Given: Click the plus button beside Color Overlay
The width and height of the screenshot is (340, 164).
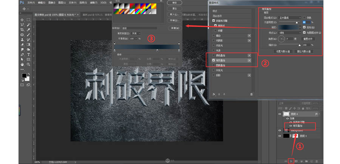Looking at the screenshot, I should 249,56.
